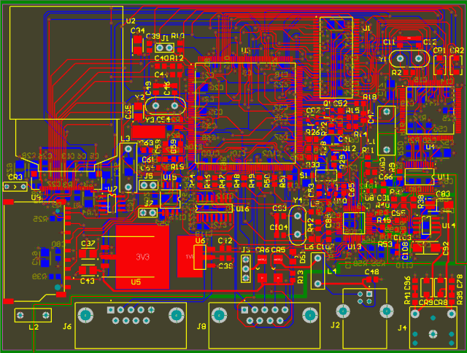Select the C11 designator label

[389, 42]
